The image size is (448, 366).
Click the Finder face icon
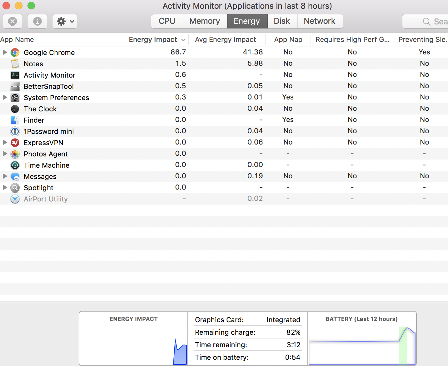pos(15,120)
